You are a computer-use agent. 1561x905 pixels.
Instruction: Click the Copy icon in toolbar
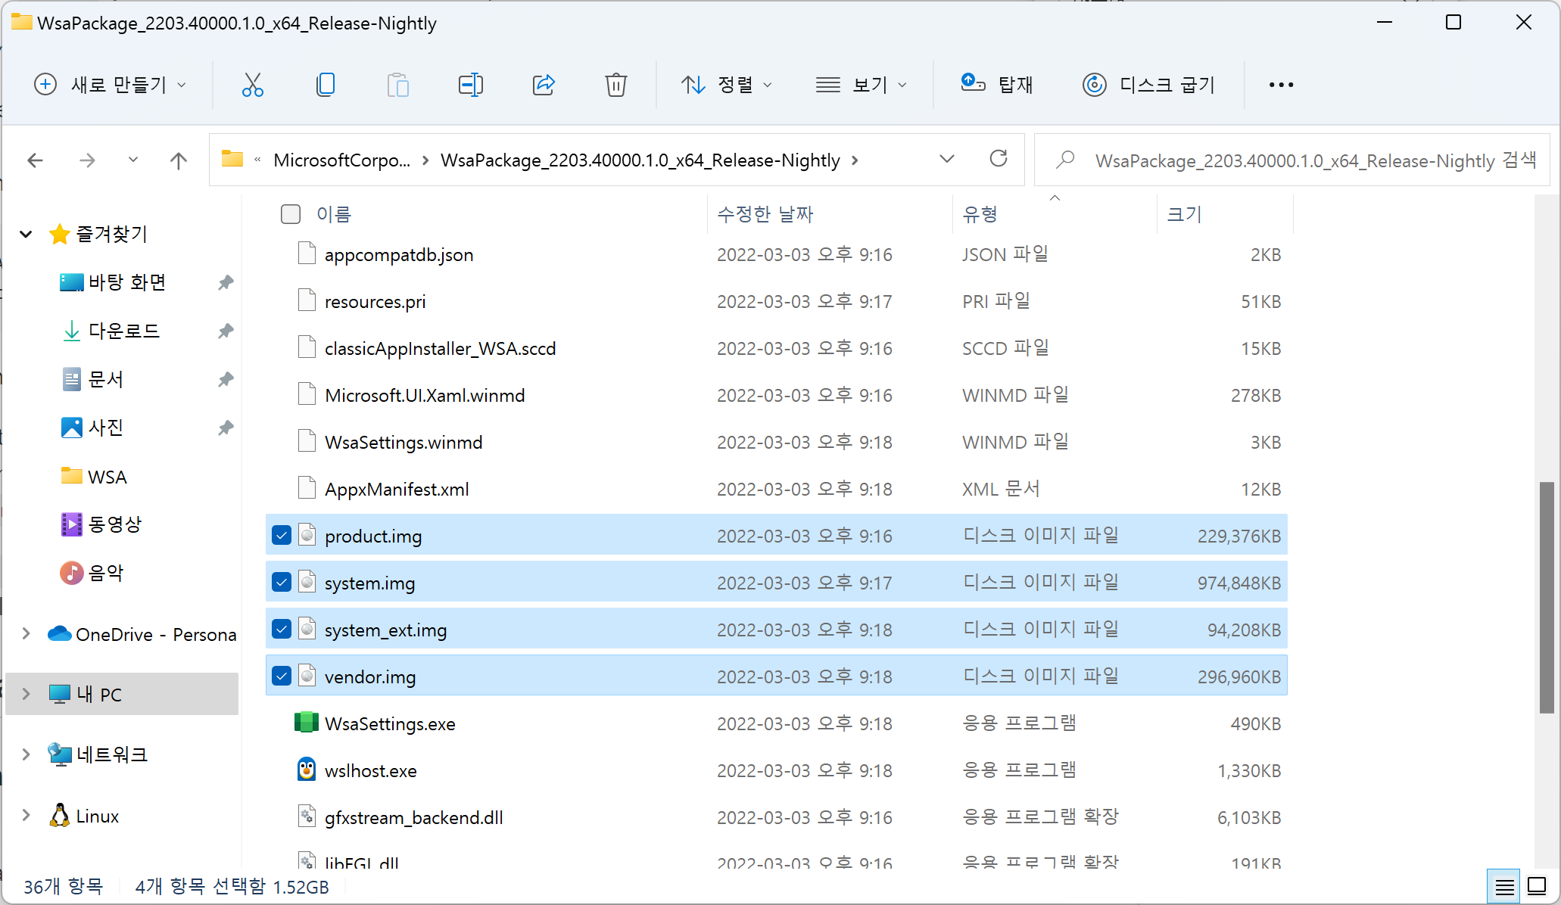tap(326, 85)
